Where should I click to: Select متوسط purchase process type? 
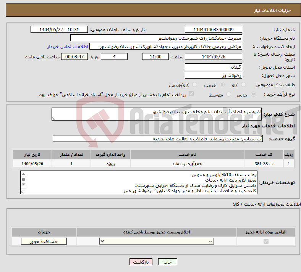click(229, 94)
